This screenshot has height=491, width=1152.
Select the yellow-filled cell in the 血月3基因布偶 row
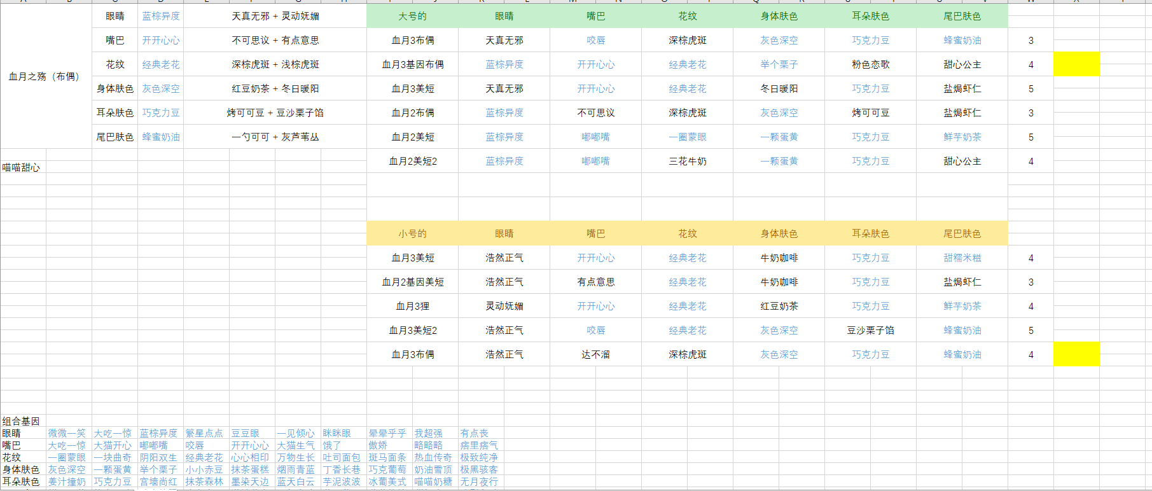point(1076,64)
